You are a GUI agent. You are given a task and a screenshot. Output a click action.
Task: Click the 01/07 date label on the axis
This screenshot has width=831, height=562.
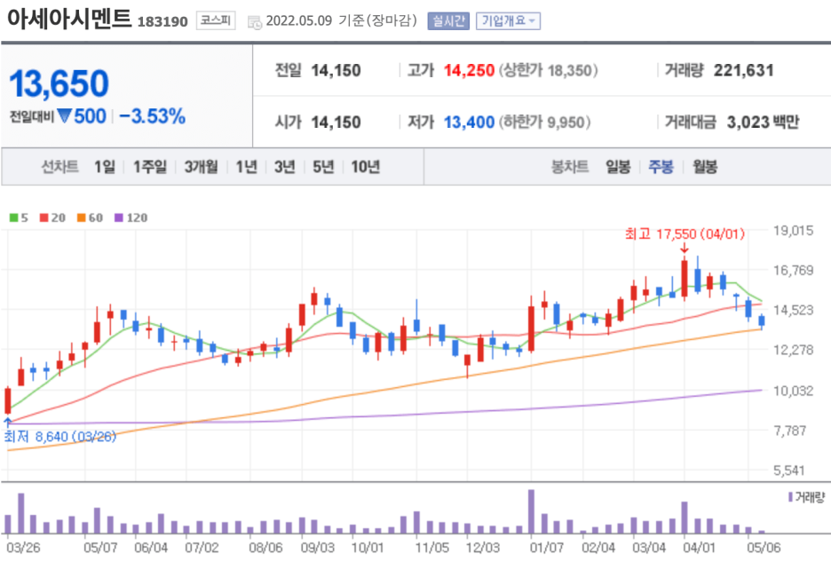click(547, 547)
